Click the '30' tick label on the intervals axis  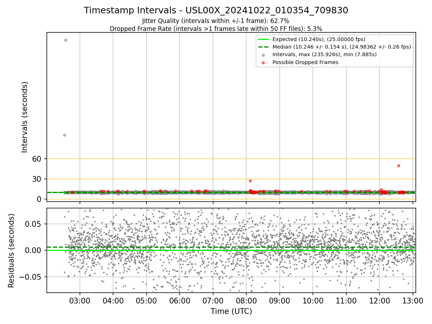37,179
